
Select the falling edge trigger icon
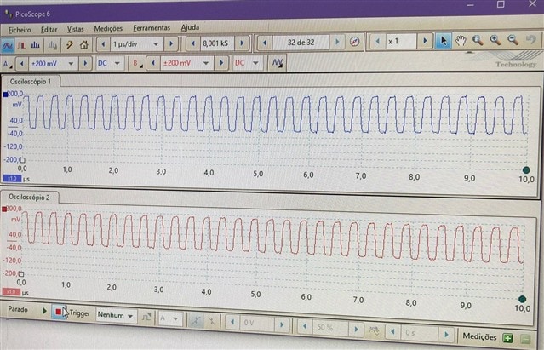point(211,321)
